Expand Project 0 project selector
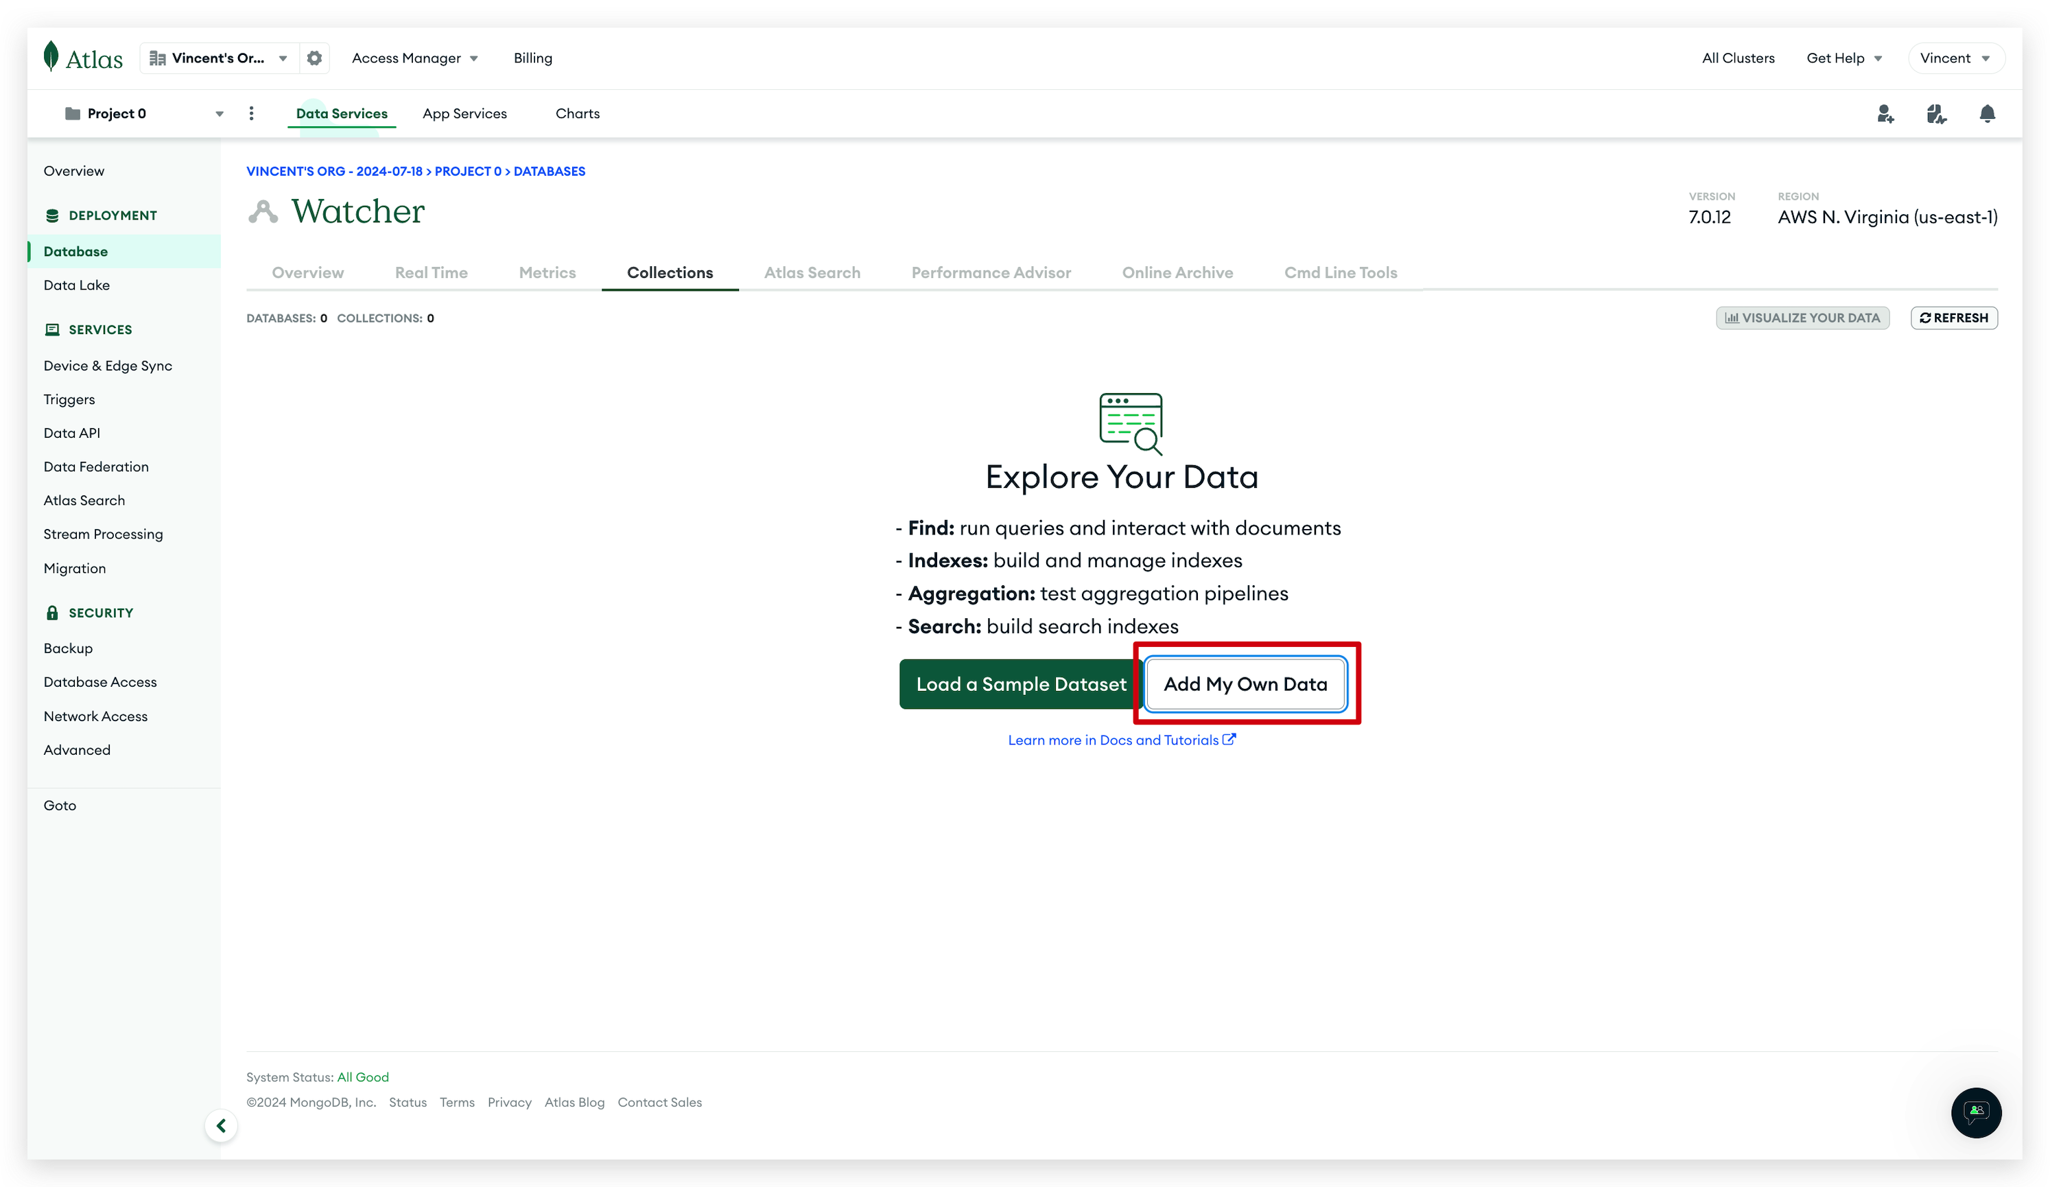This screenshot has height=1187, width=2050. 144,113
